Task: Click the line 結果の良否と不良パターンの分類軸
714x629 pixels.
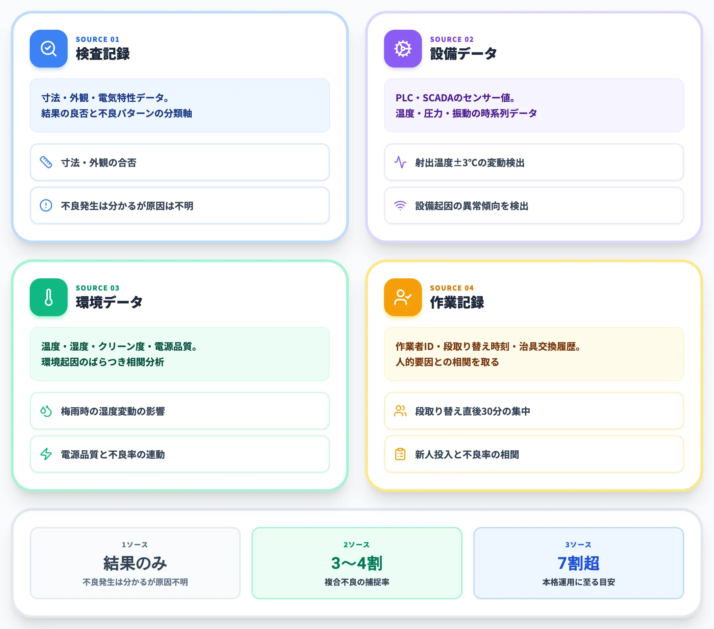Action: [x=117, y=114]
